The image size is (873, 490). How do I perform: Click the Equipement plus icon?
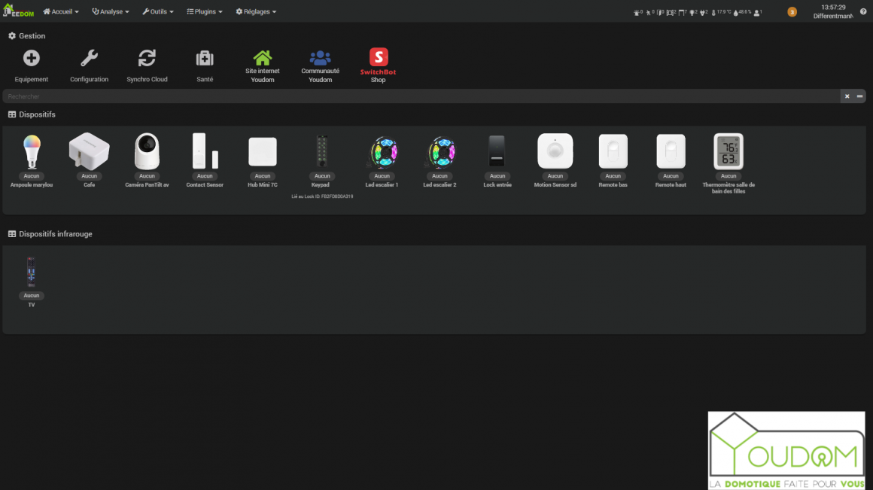32,59
